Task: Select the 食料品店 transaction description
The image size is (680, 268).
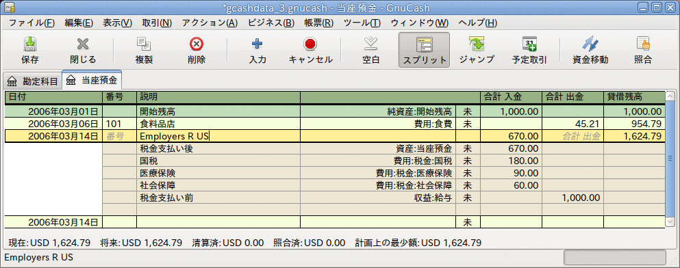Action: (218, 124)
